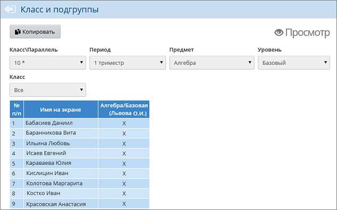
Task: Click the Класс и подгруппы page title
Action: [60, 10]
